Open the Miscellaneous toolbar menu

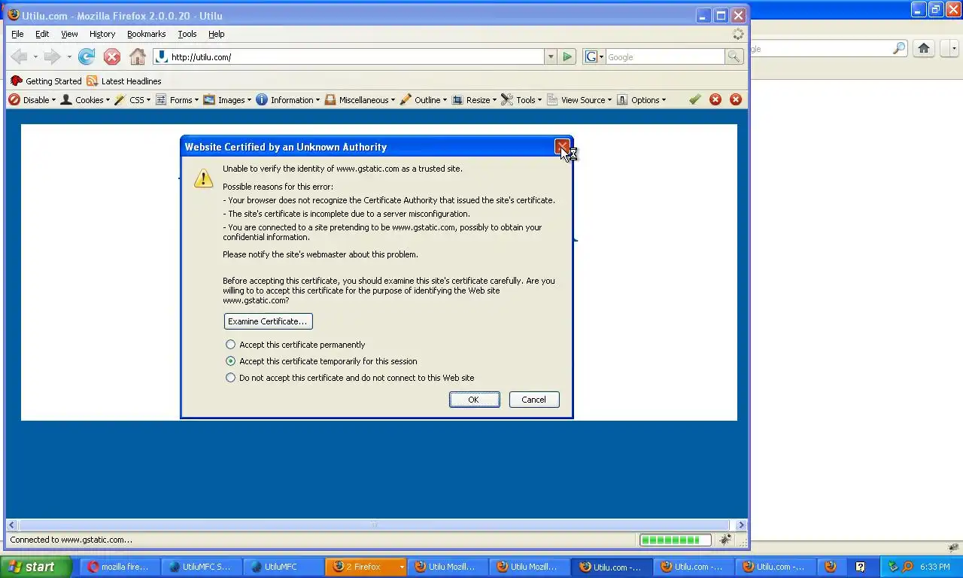pyautogui.click(x=360, y=99)
